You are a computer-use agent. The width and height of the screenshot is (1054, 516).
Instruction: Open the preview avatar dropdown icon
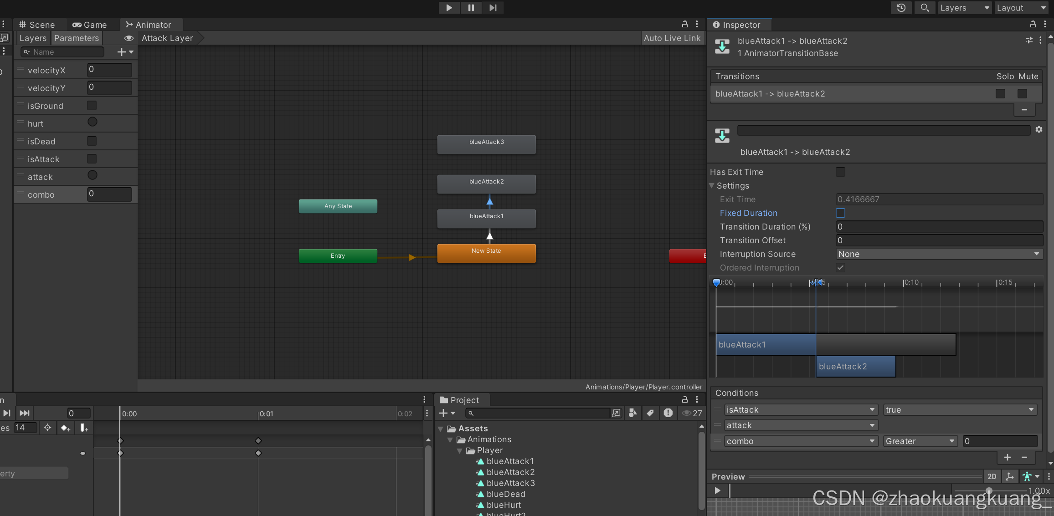tap(1031, 477)
